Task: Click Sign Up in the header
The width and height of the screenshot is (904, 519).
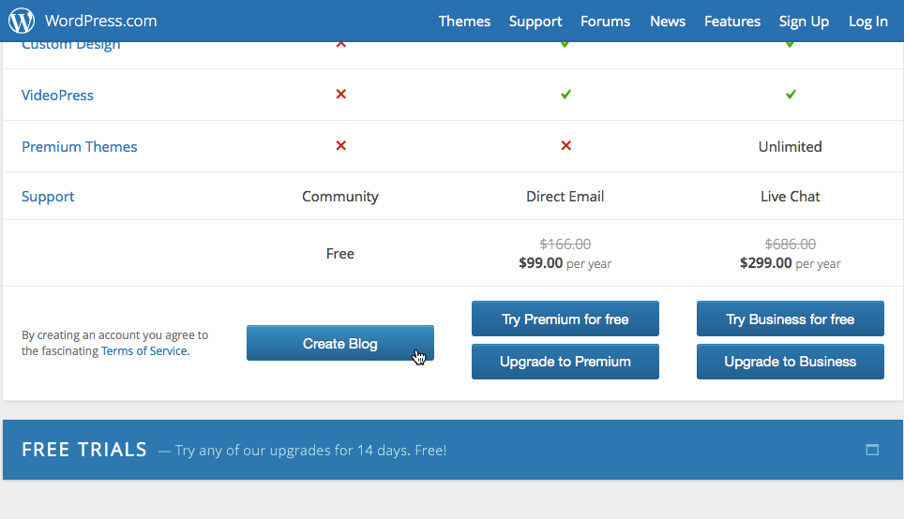Action: tap(804, 22)
